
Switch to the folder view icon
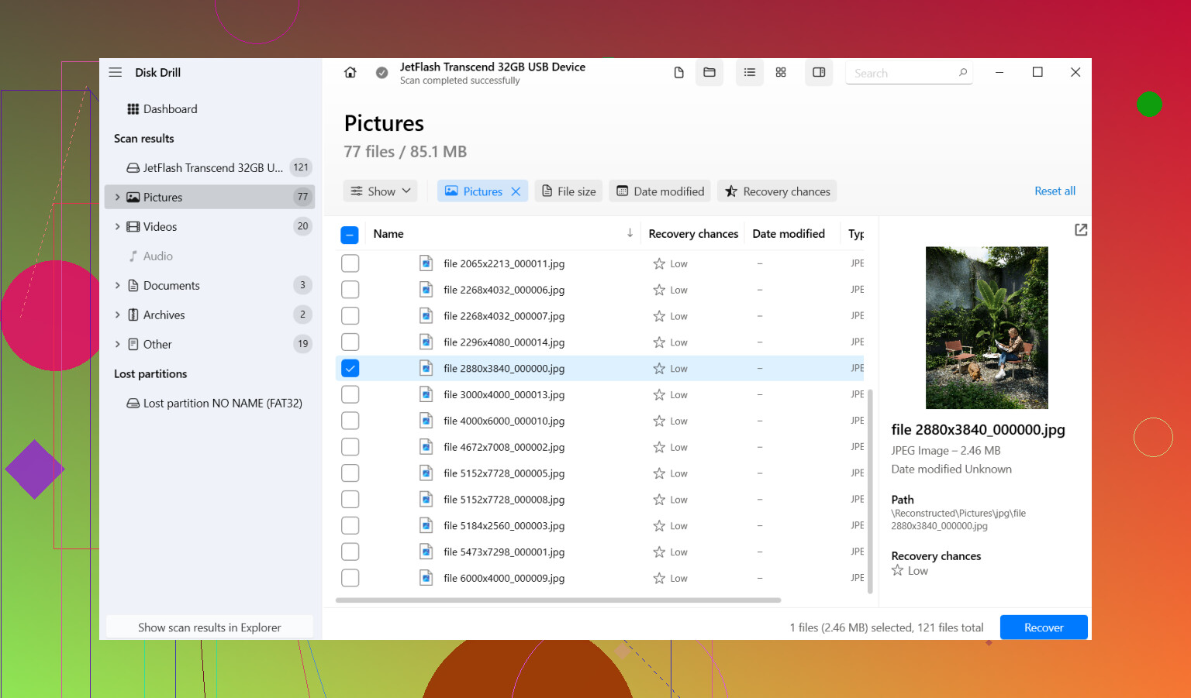(x=709, y=72)
